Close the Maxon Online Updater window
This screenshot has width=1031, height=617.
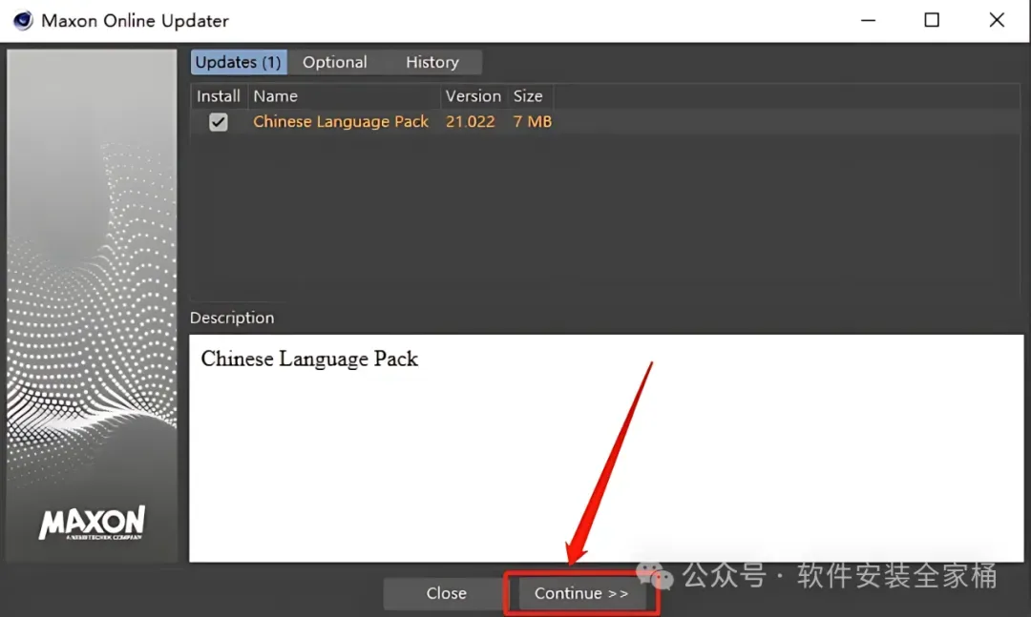tap(997, 20)
